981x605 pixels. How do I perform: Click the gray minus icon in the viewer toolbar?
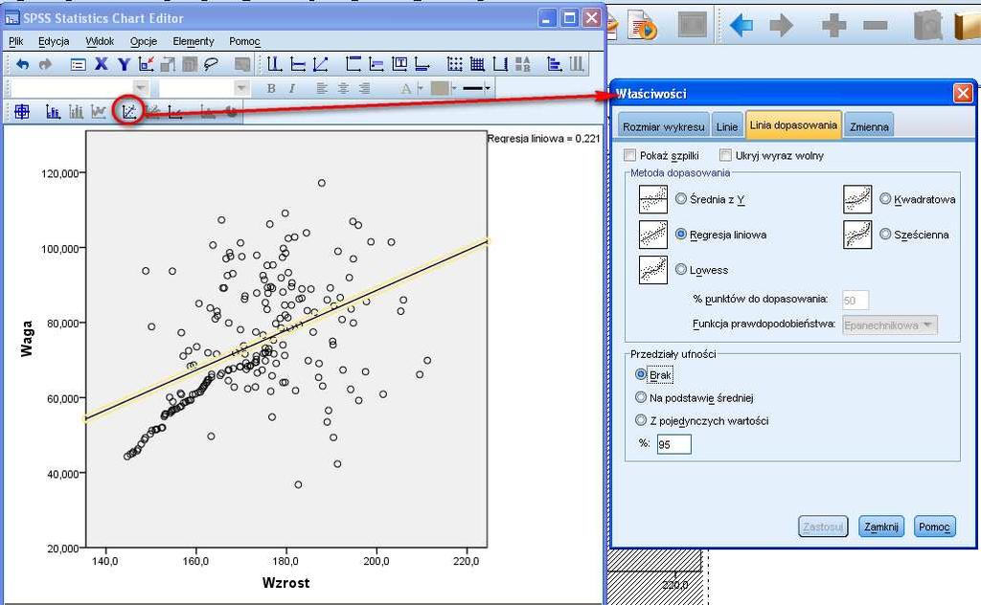point(875,26)
